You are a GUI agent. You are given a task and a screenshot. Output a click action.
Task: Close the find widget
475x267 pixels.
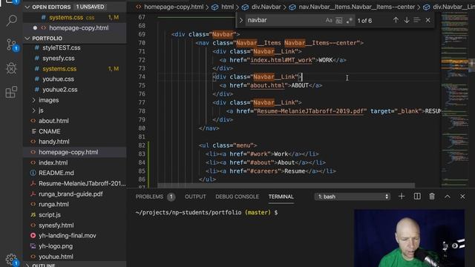click(427, 20)
